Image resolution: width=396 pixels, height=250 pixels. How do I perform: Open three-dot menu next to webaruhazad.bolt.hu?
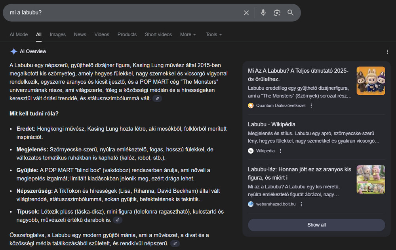(x=301, y=204)
